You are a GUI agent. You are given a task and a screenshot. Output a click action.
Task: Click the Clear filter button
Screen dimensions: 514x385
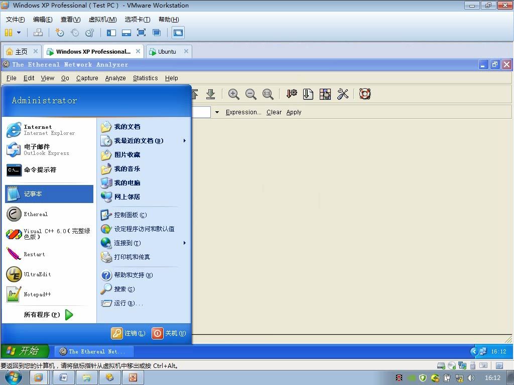pos(274,112)
